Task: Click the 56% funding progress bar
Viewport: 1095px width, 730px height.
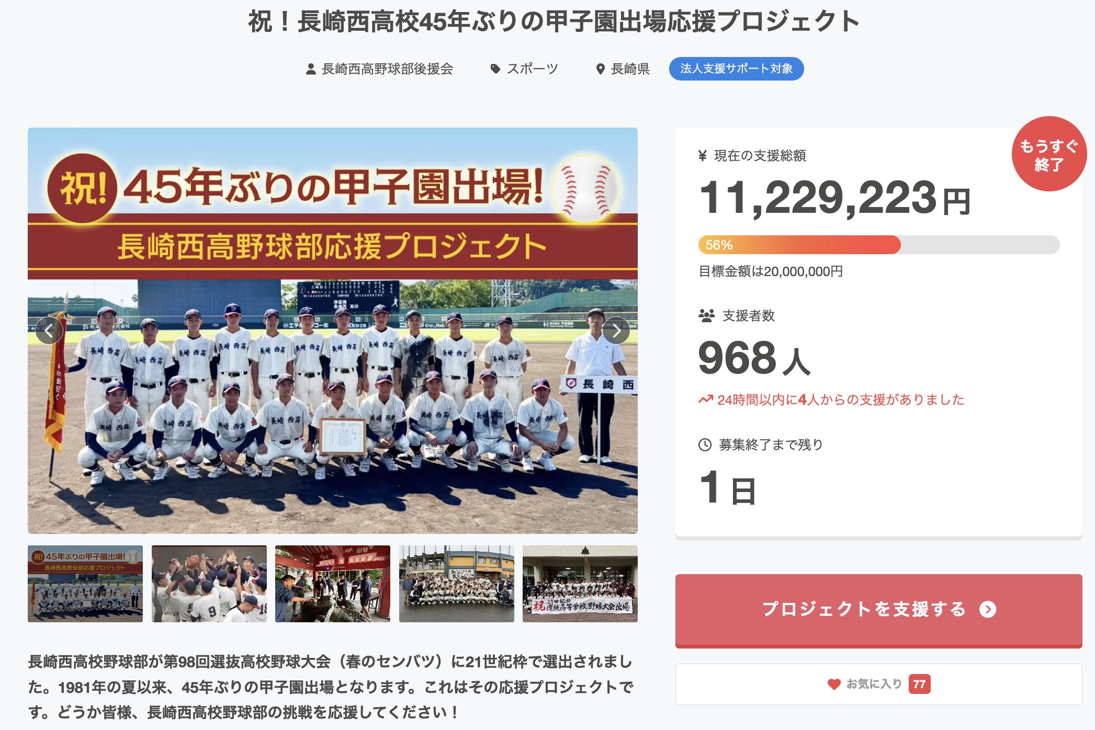Action: click(878, 245)
